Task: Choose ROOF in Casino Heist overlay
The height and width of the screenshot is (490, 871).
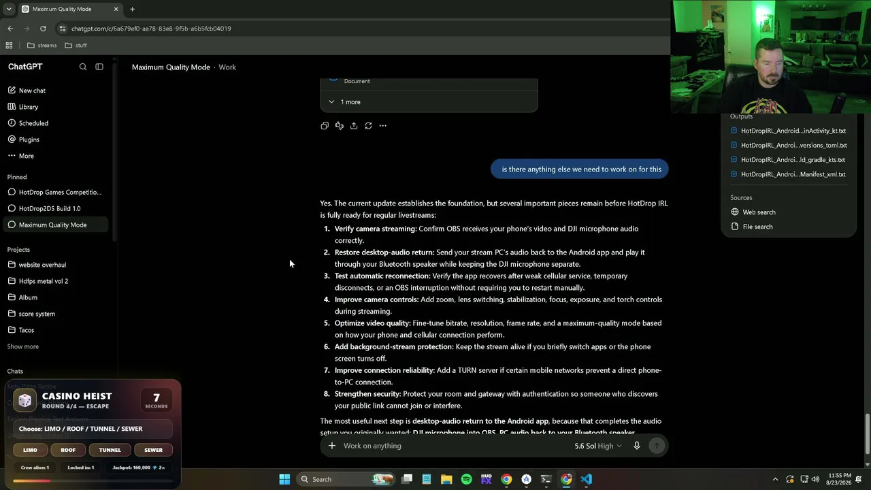Action: click(68, 450)
